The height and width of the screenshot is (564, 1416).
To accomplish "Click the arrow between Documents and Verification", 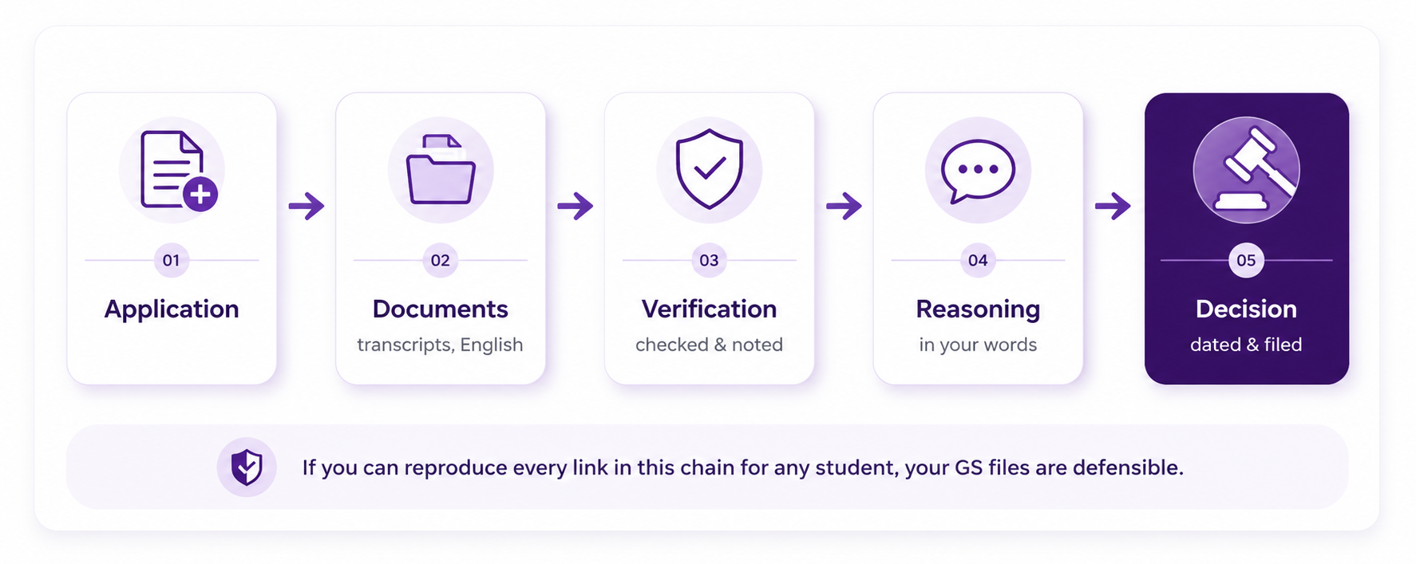I will click(575, 206).
